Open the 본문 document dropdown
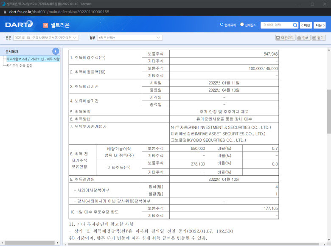 click(46, 38)
